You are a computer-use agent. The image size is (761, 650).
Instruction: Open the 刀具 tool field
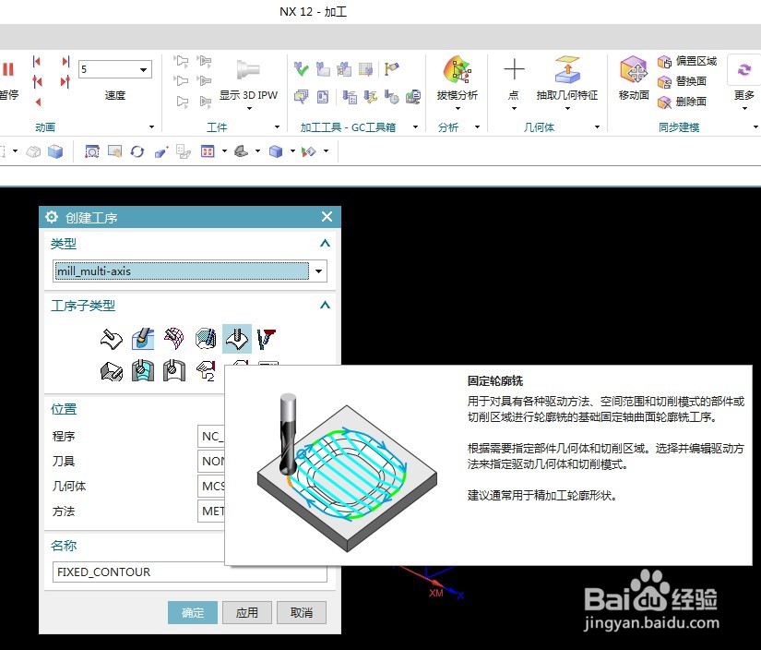211,461
